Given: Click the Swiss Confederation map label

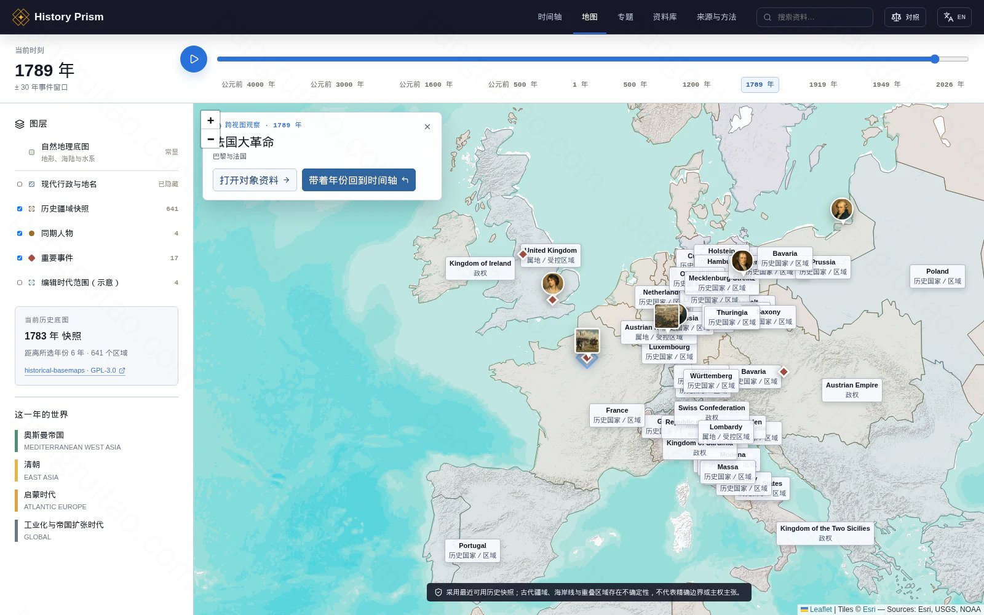Looking at the screenshot, I should [x=712, y=410].
